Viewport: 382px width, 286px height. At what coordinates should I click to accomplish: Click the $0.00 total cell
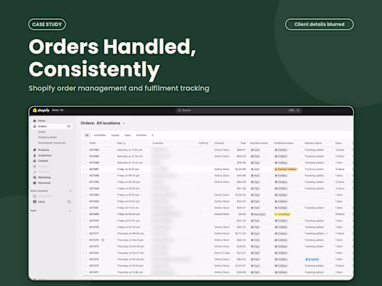click(242, 214)
